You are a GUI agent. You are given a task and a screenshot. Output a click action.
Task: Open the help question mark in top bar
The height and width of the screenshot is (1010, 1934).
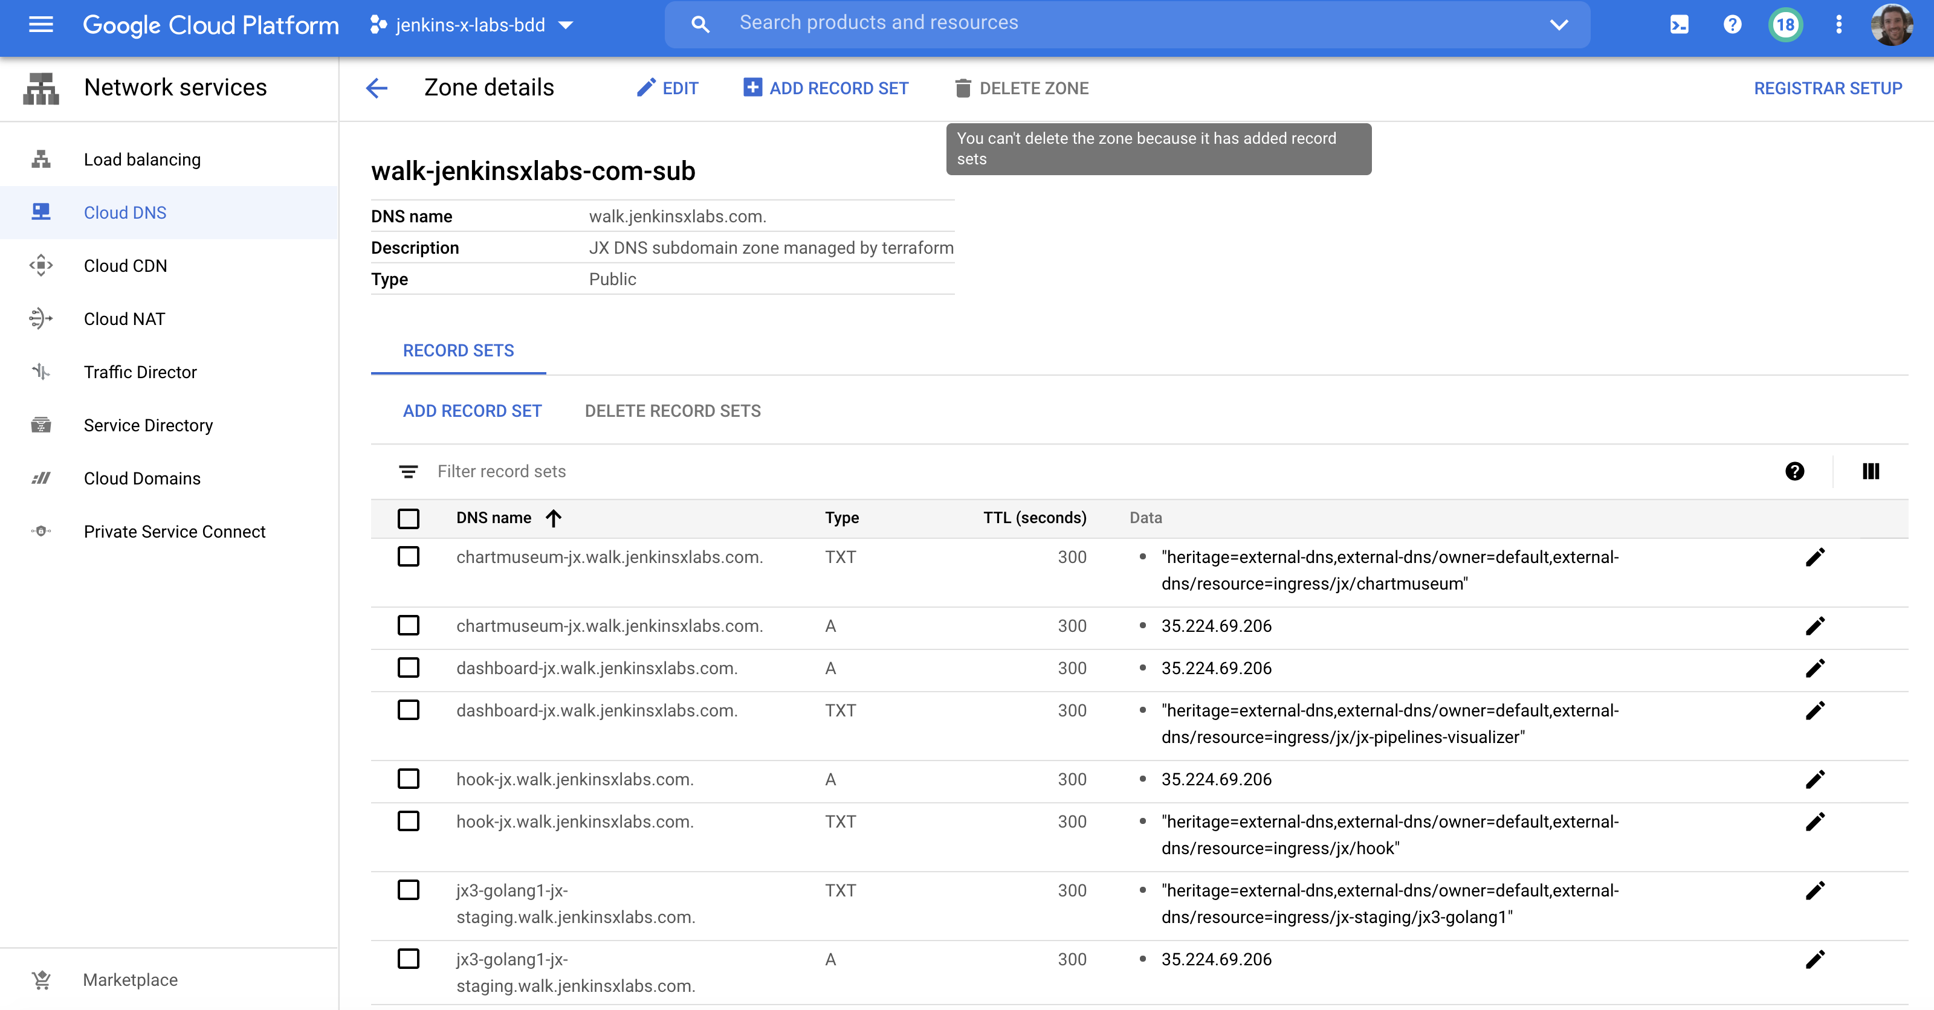[1732, 25]
